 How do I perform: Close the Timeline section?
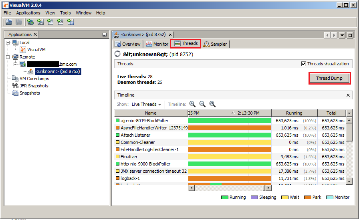(348, 95)
